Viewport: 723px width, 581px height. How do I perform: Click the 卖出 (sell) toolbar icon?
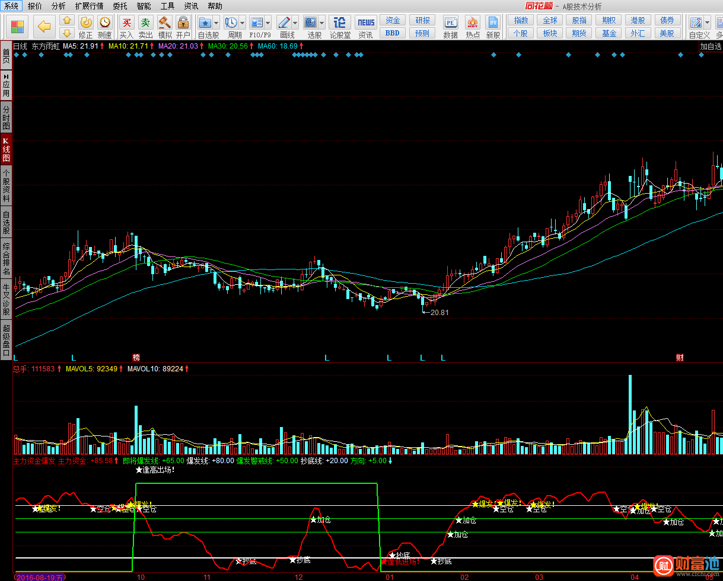(145, 23)
